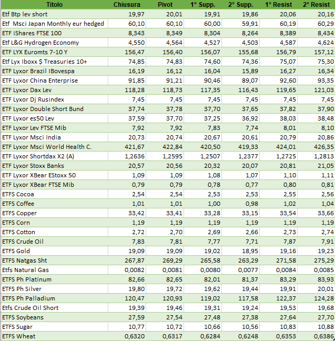
Task: Click ETF LYX Euromts 7-10 Y cell
Action: [x=54, y=52]
